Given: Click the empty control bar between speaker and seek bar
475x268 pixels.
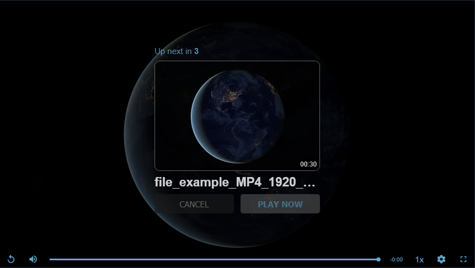Looking at the screenshot, I should [x=44, y=260].
